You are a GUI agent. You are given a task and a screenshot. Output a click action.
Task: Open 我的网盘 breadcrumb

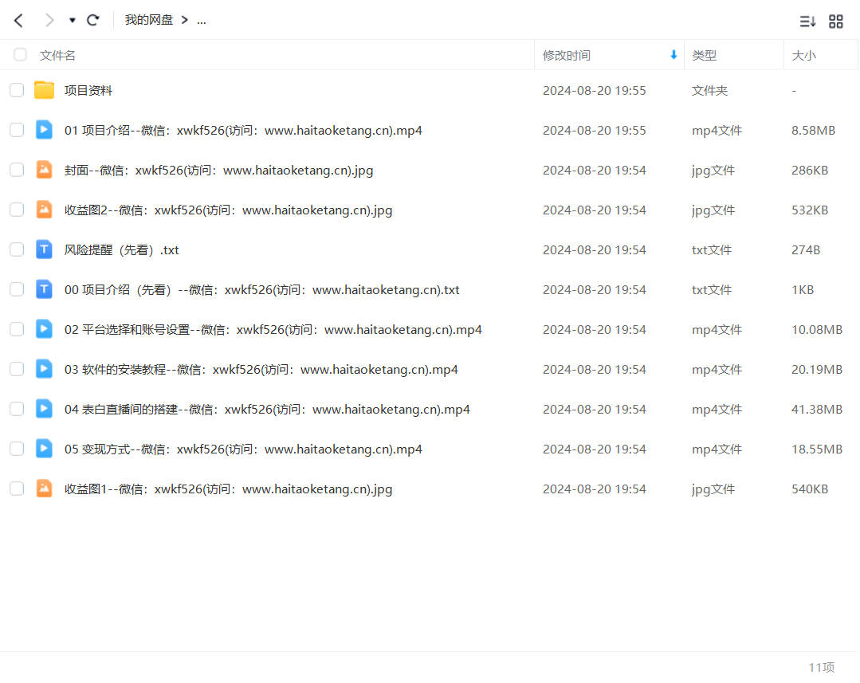pos(148,20)
